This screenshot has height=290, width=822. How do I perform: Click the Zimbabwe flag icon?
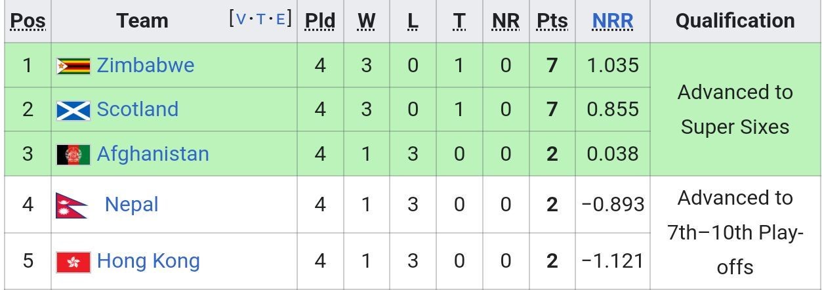pos(73,66)
